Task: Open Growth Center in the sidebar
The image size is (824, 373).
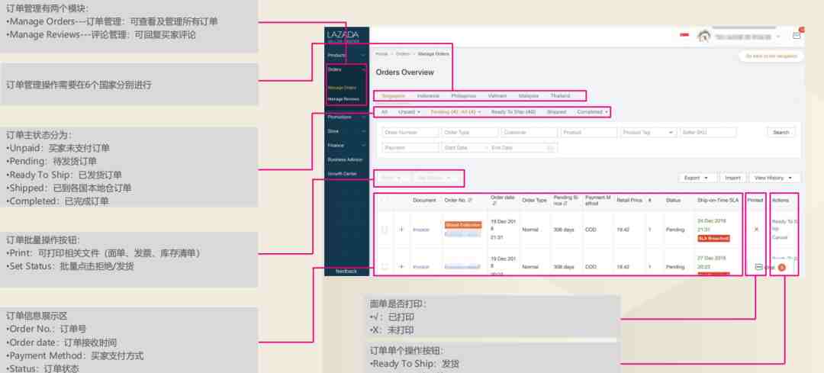Action: click(342, 173)
